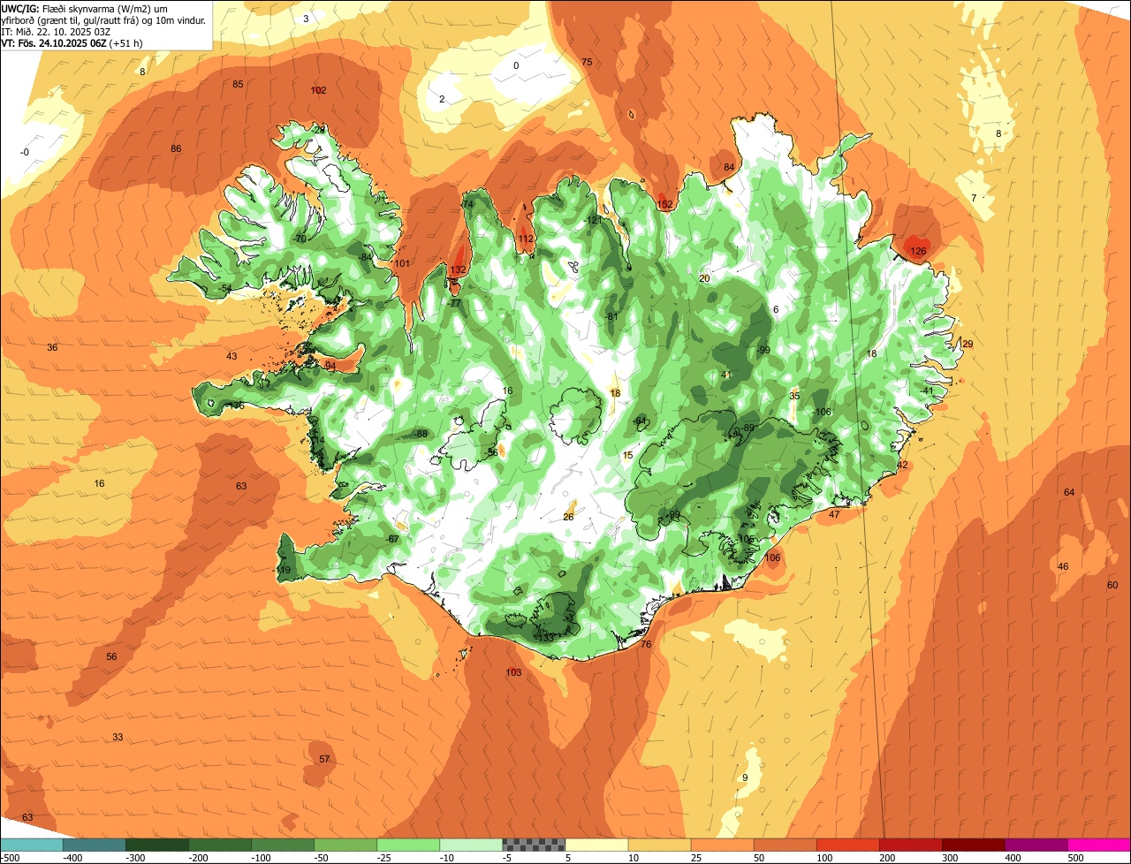The width and height of the screenshot is (1131, 864).
Task: Click the value 42 on the east coast
Action: pyautogui.click(x=902, y=466)
